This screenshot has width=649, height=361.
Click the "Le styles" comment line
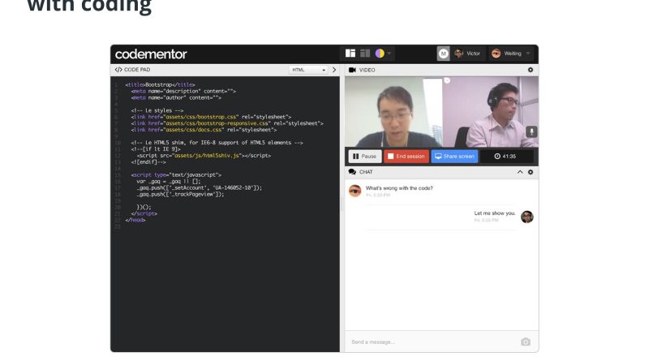(x=157, y=110)
